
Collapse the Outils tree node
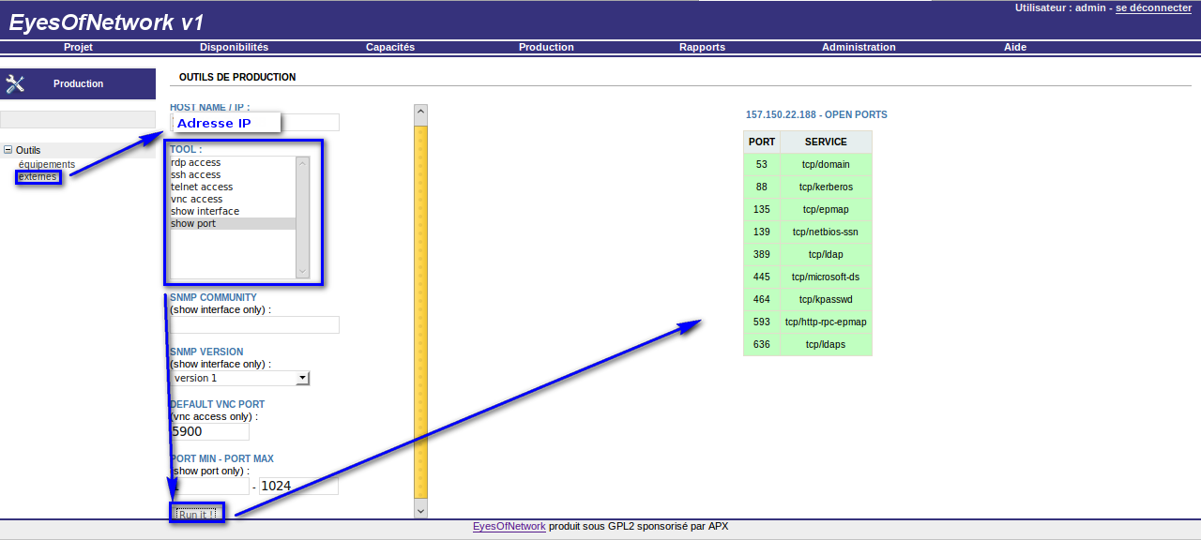[8, 150]
